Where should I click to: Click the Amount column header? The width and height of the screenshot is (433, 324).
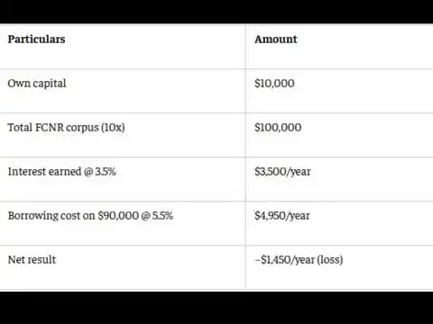coord(276,40)
